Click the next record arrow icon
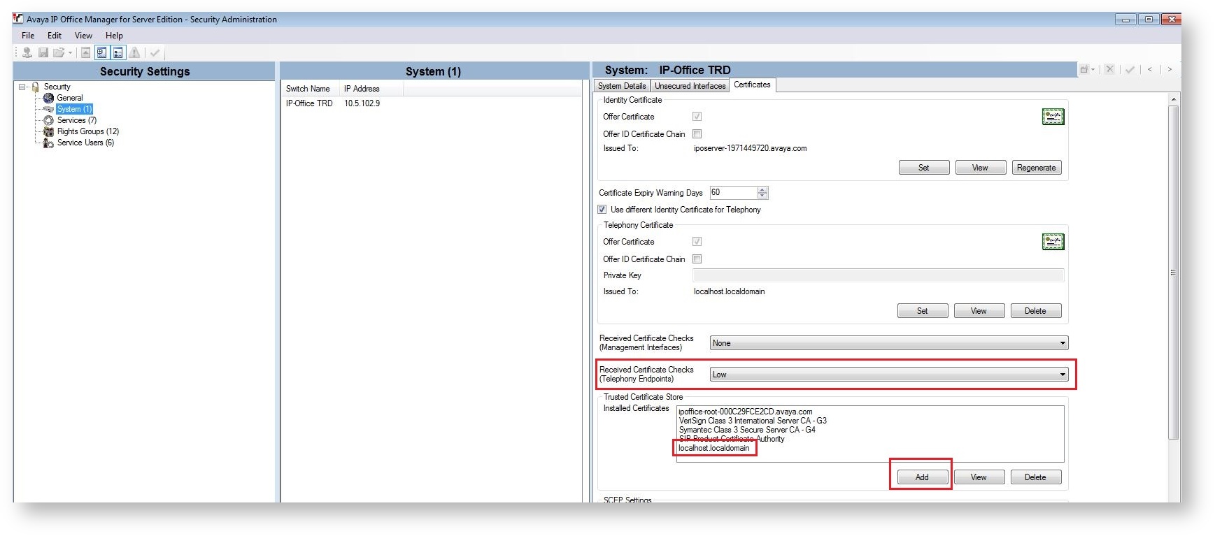This screenshot has height=536, width=1215. tap(1170, 69)
